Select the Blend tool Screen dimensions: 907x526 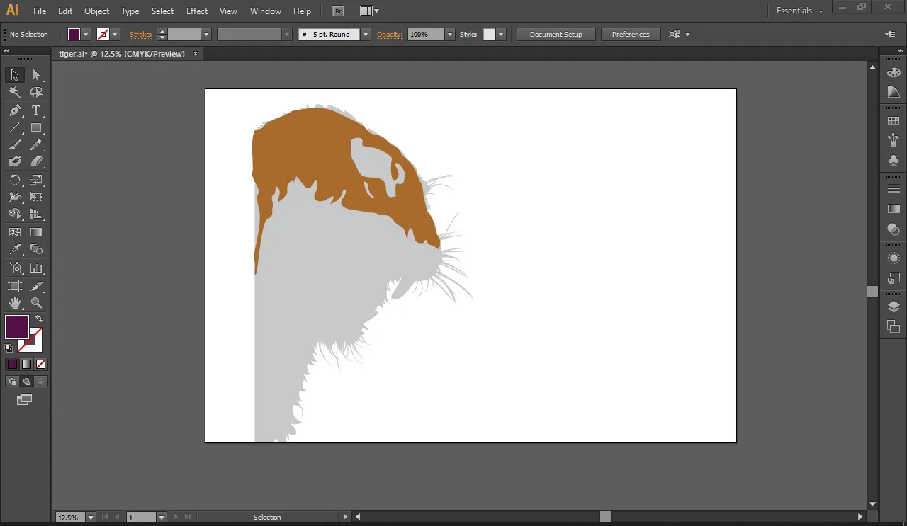point(36,249)
